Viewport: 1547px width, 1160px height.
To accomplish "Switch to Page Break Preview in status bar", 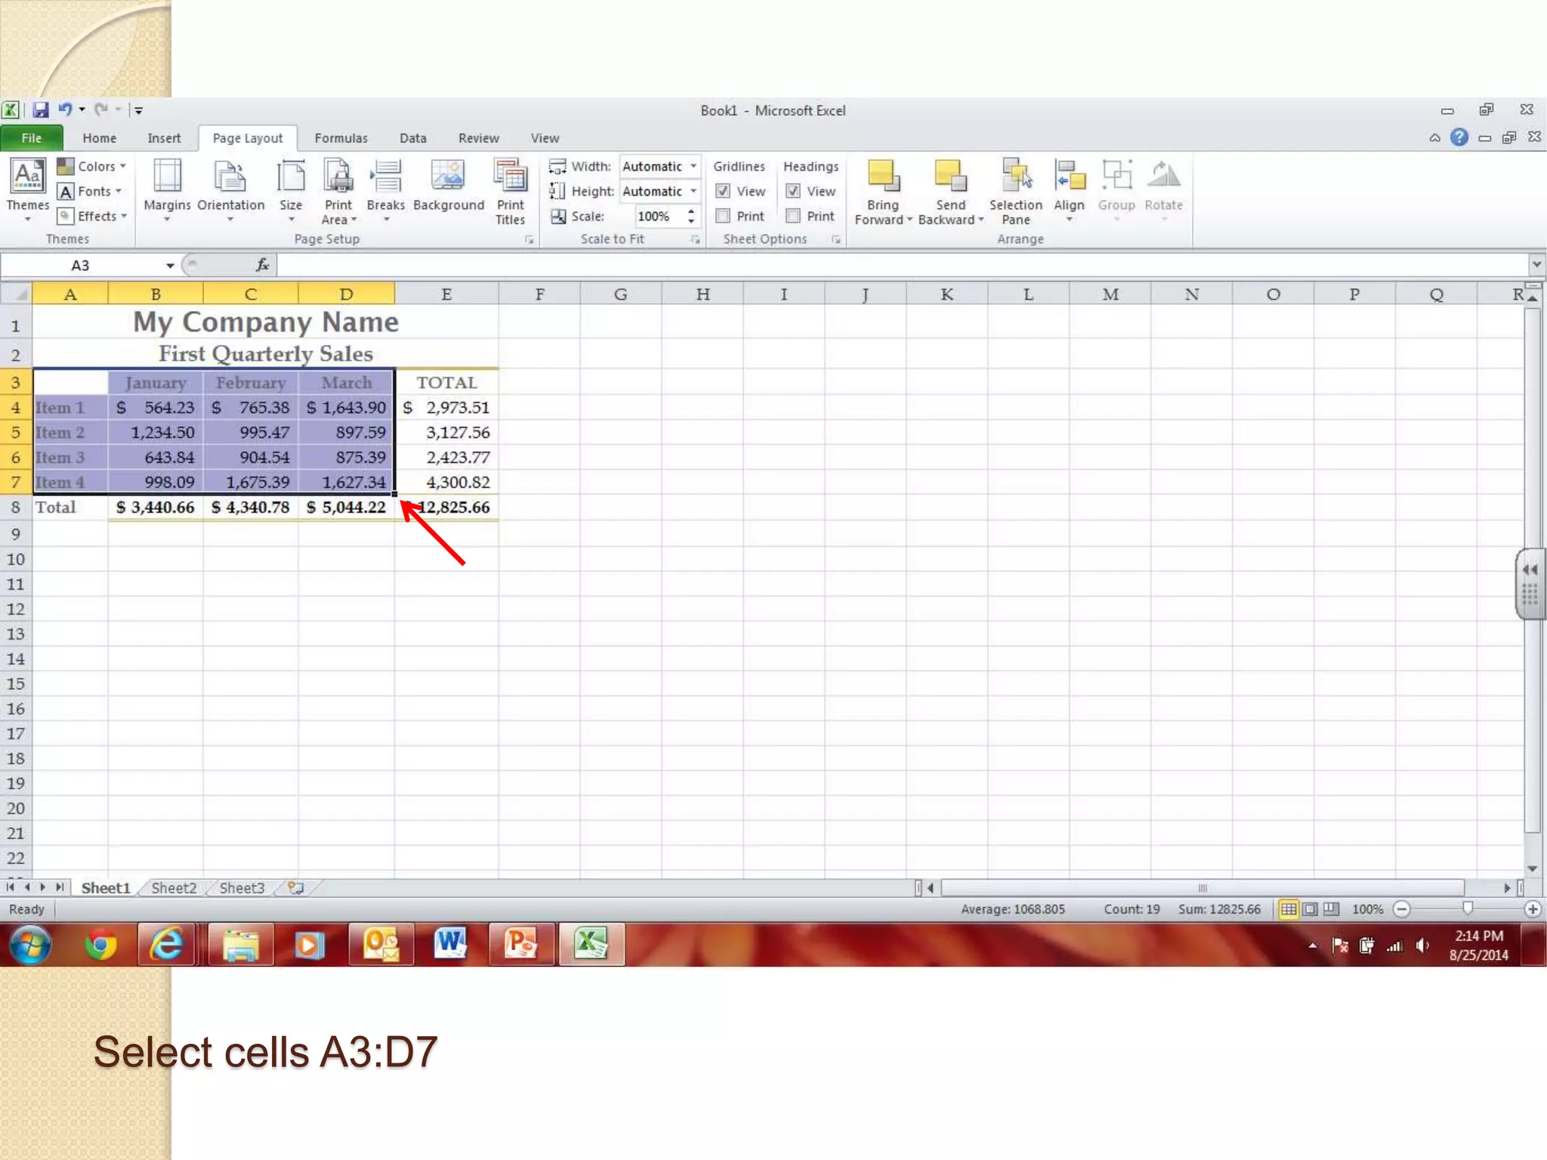I will tap(1331, 909).
